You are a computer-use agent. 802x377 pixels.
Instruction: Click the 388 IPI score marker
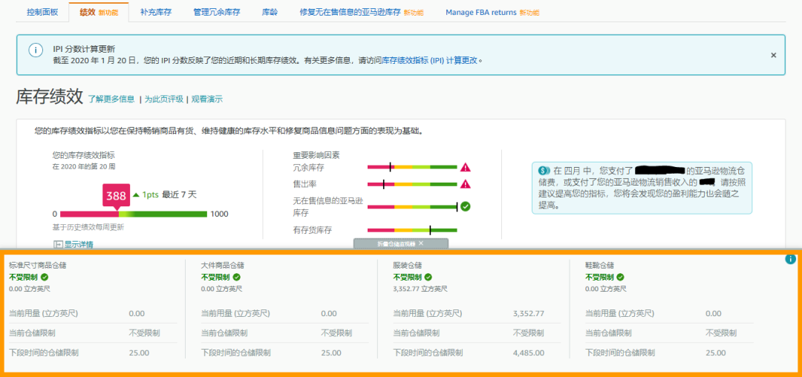coord(116,196)
